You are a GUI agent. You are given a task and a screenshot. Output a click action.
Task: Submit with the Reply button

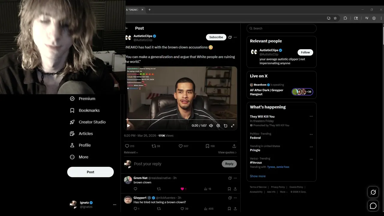click(x=229, y=164)
